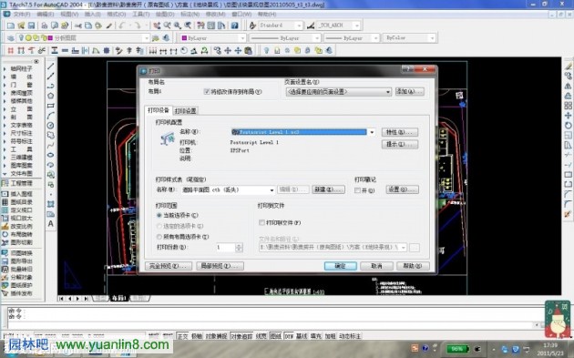Click the 确定 button in print dialog
The width and height of the screenshot is (574, 358).
pos(341,266)
